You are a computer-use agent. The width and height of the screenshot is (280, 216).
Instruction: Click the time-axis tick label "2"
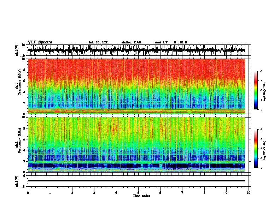(x=72, y=193)
